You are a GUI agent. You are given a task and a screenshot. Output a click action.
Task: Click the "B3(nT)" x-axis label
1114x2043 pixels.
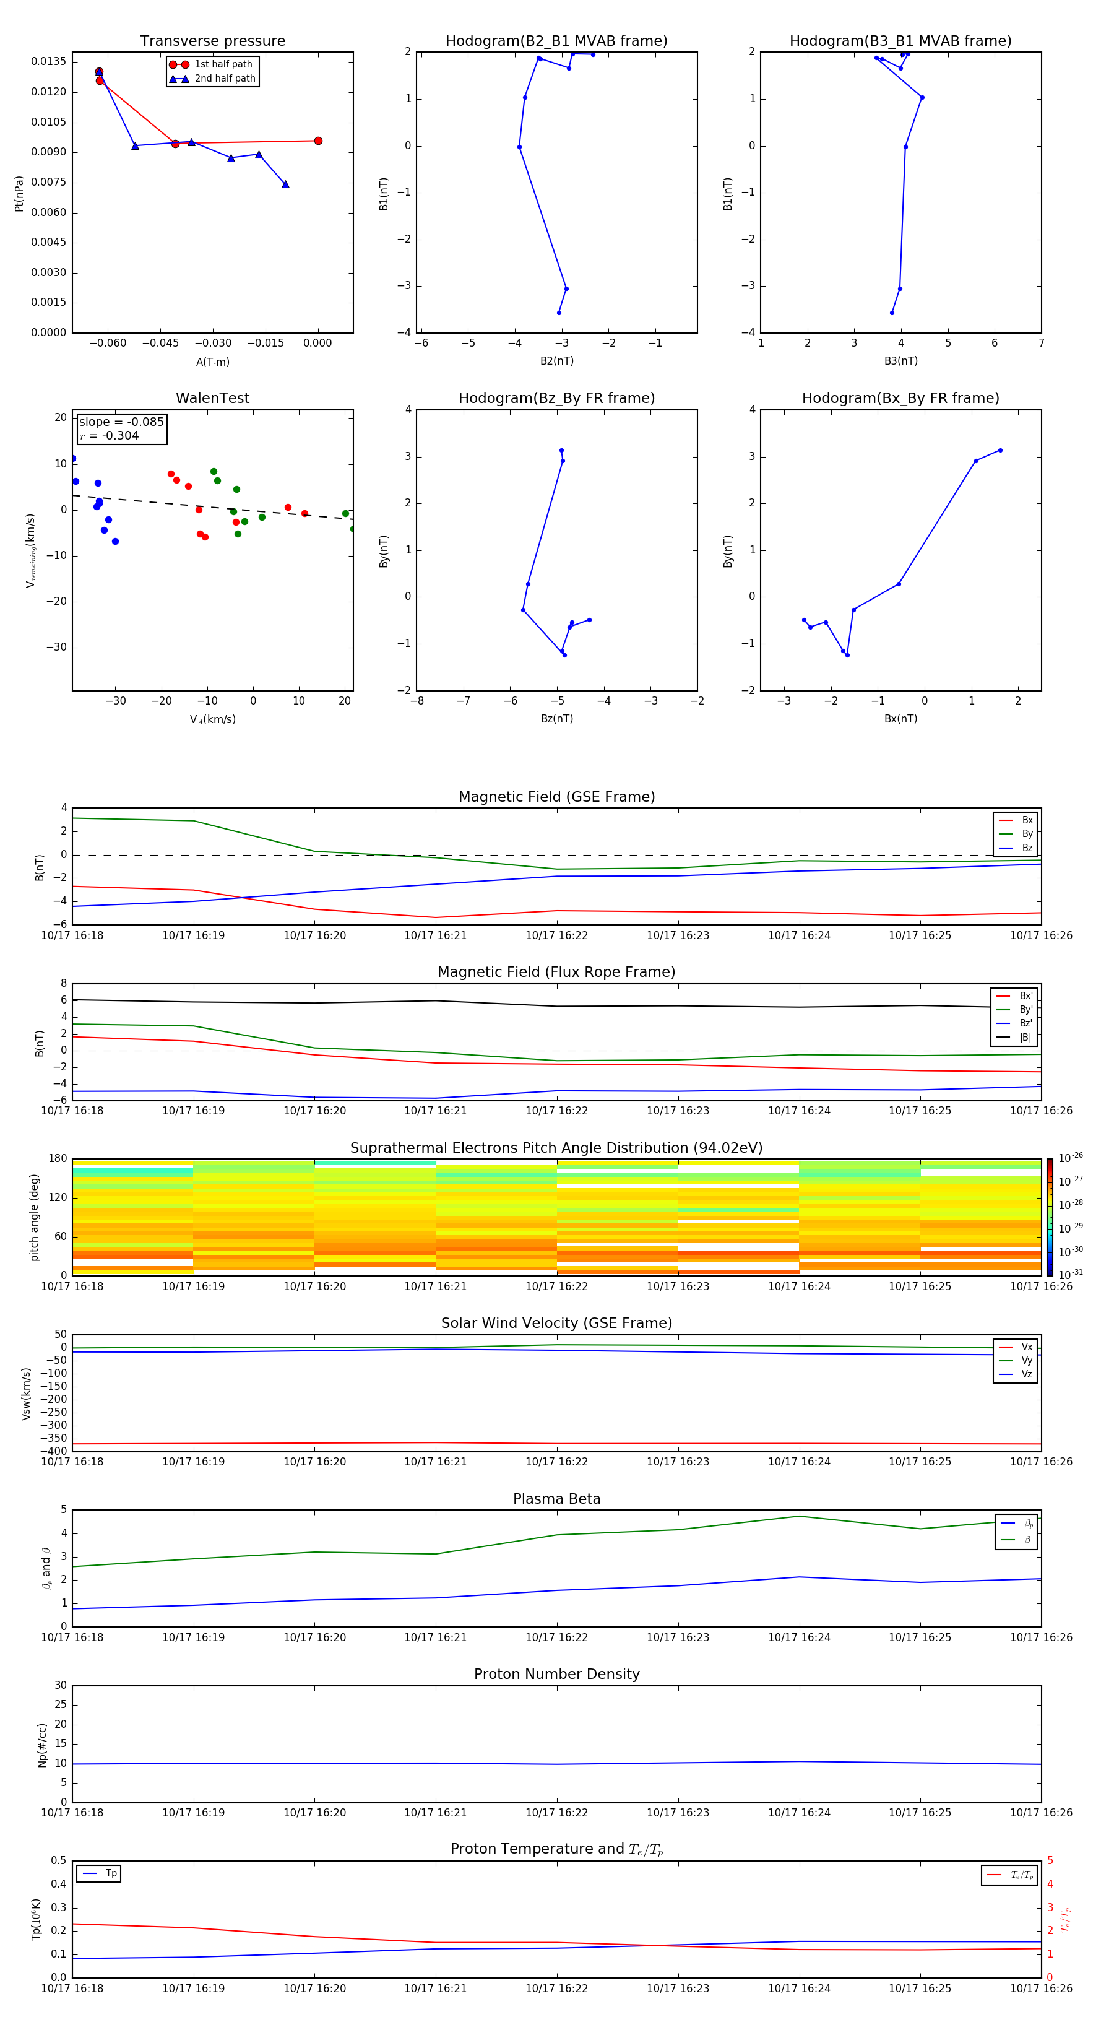click(900, 361)
